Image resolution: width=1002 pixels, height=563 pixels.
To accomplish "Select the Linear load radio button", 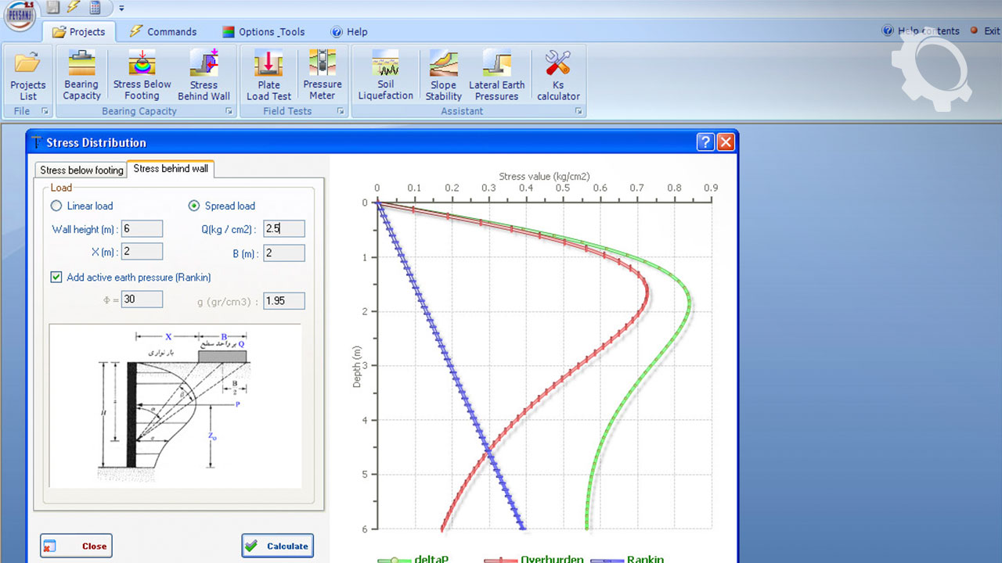I will coord(56,206).
